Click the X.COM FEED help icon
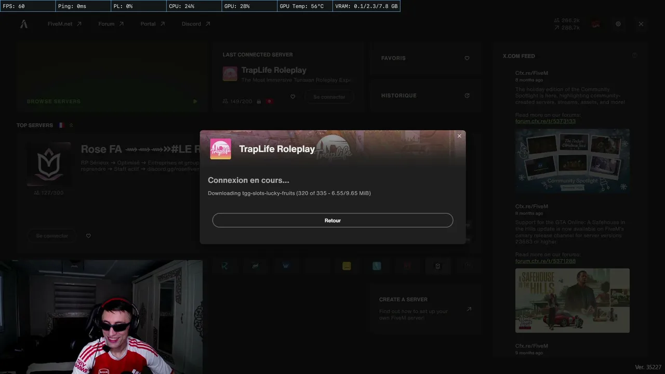The image size is (665, 374). (634, 56)
